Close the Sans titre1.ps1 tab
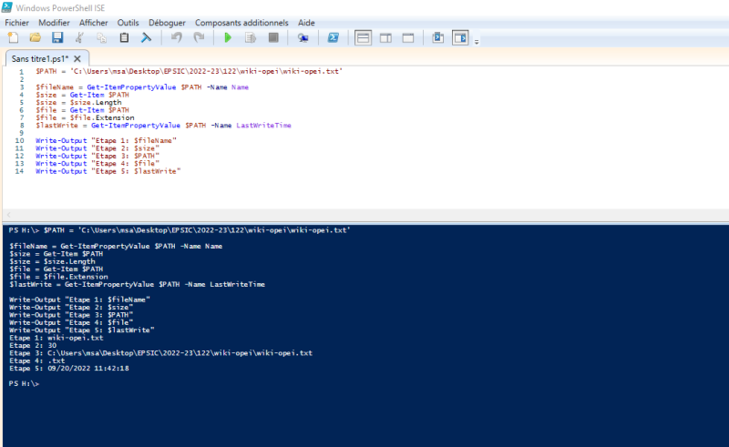The image size is (729, 447). (x=77, y=58)
